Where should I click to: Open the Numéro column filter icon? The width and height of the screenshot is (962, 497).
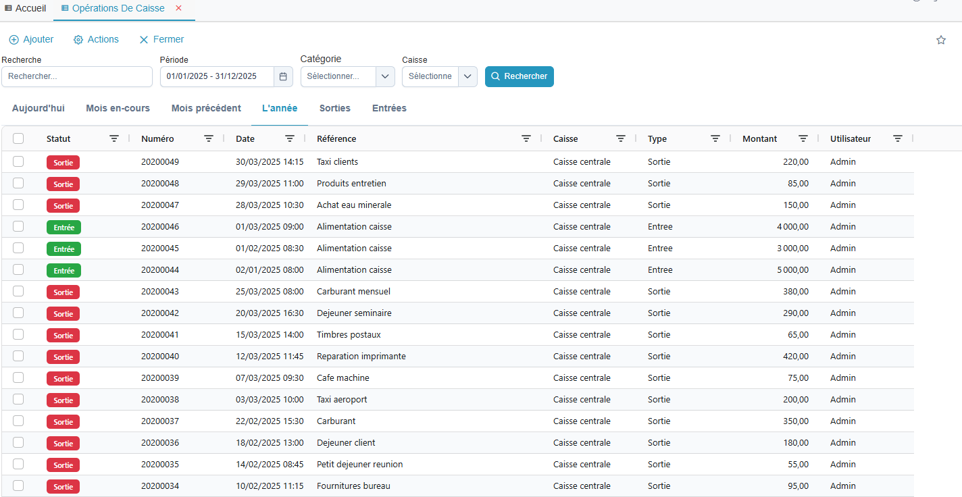209,138
